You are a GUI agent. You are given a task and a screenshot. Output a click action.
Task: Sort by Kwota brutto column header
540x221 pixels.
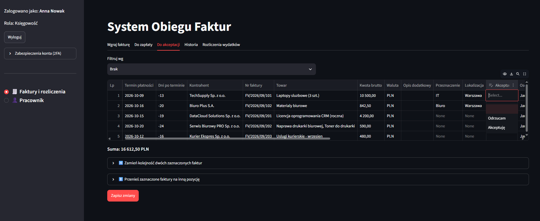(371, 85)
